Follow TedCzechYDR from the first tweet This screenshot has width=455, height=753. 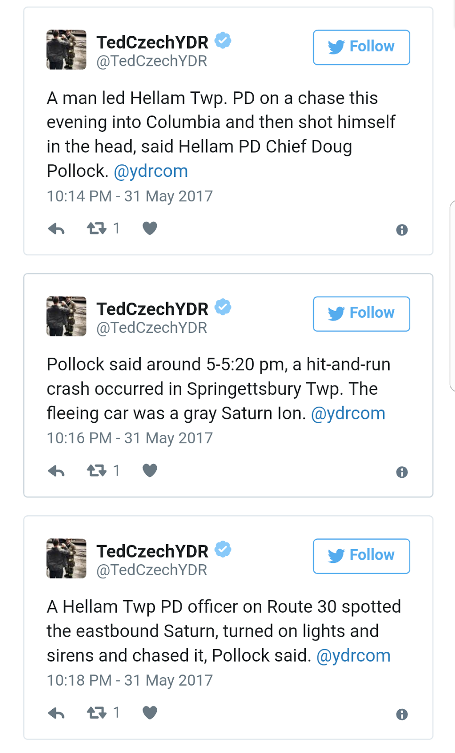(x=361, y=47)
